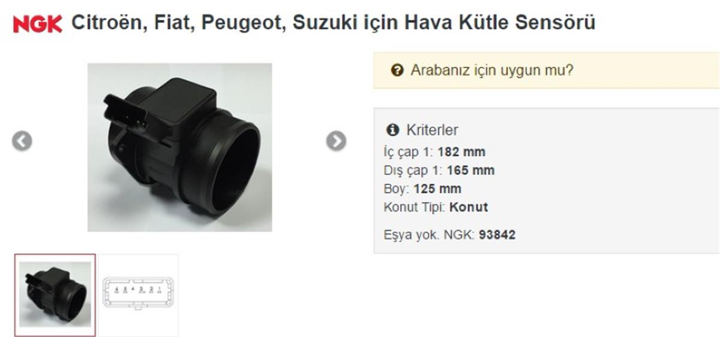Click the 'Arabanız için uygun mu?' text

coord(492,71)
